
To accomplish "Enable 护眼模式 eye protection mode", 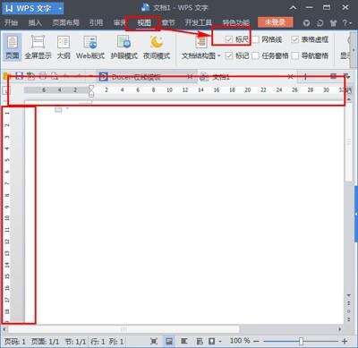I will pyautogui.click(x=124, y=47).
